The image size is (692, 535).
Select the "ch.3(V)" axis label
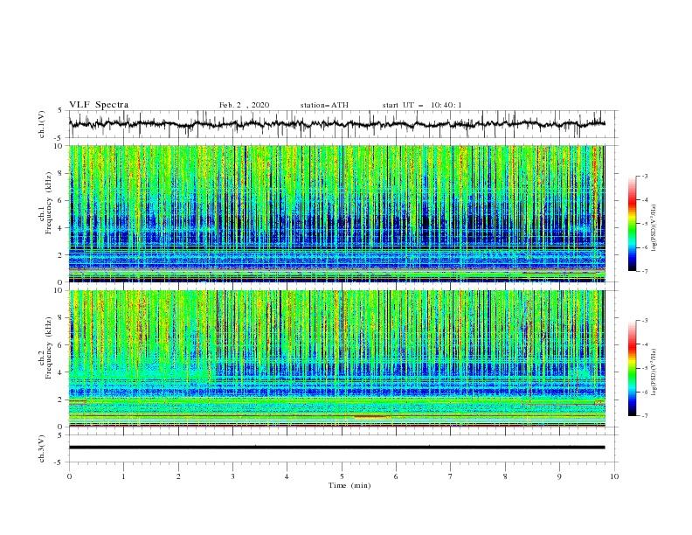pyautogui.click(x=42, y=448)
